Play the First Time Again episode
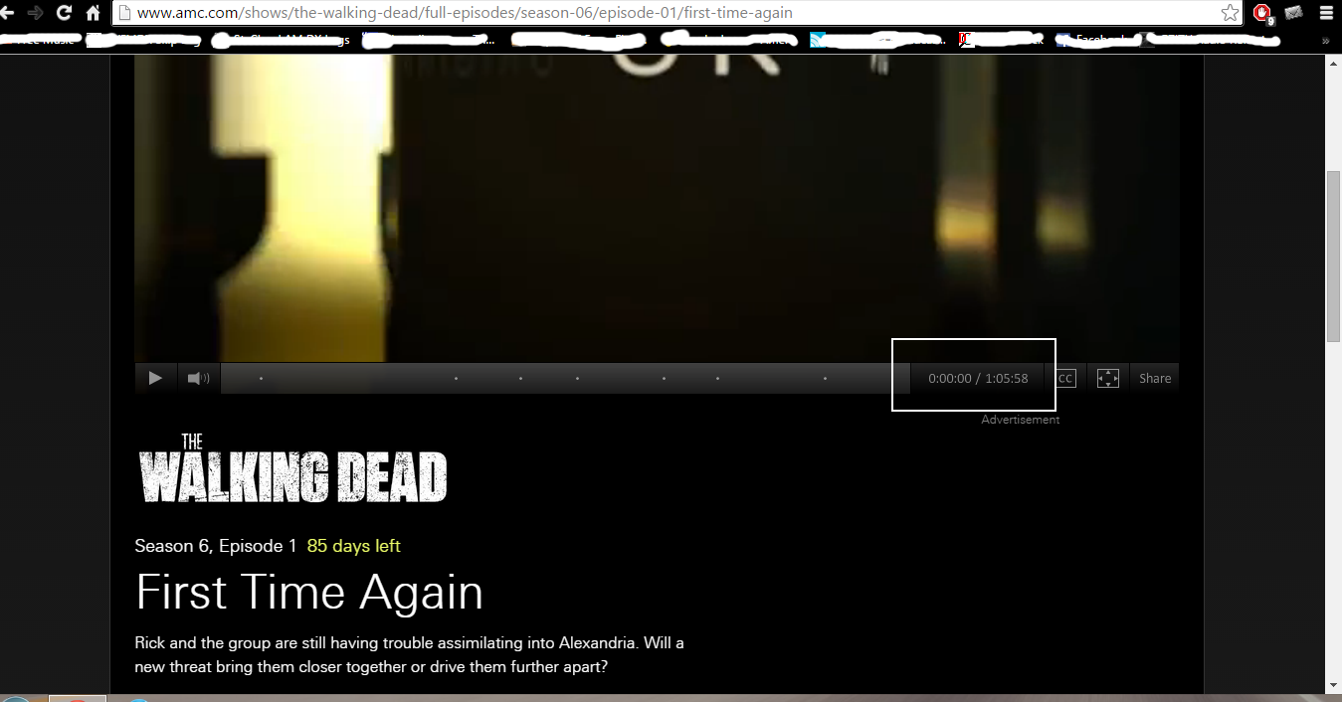1342x702 pixels. 155,378
